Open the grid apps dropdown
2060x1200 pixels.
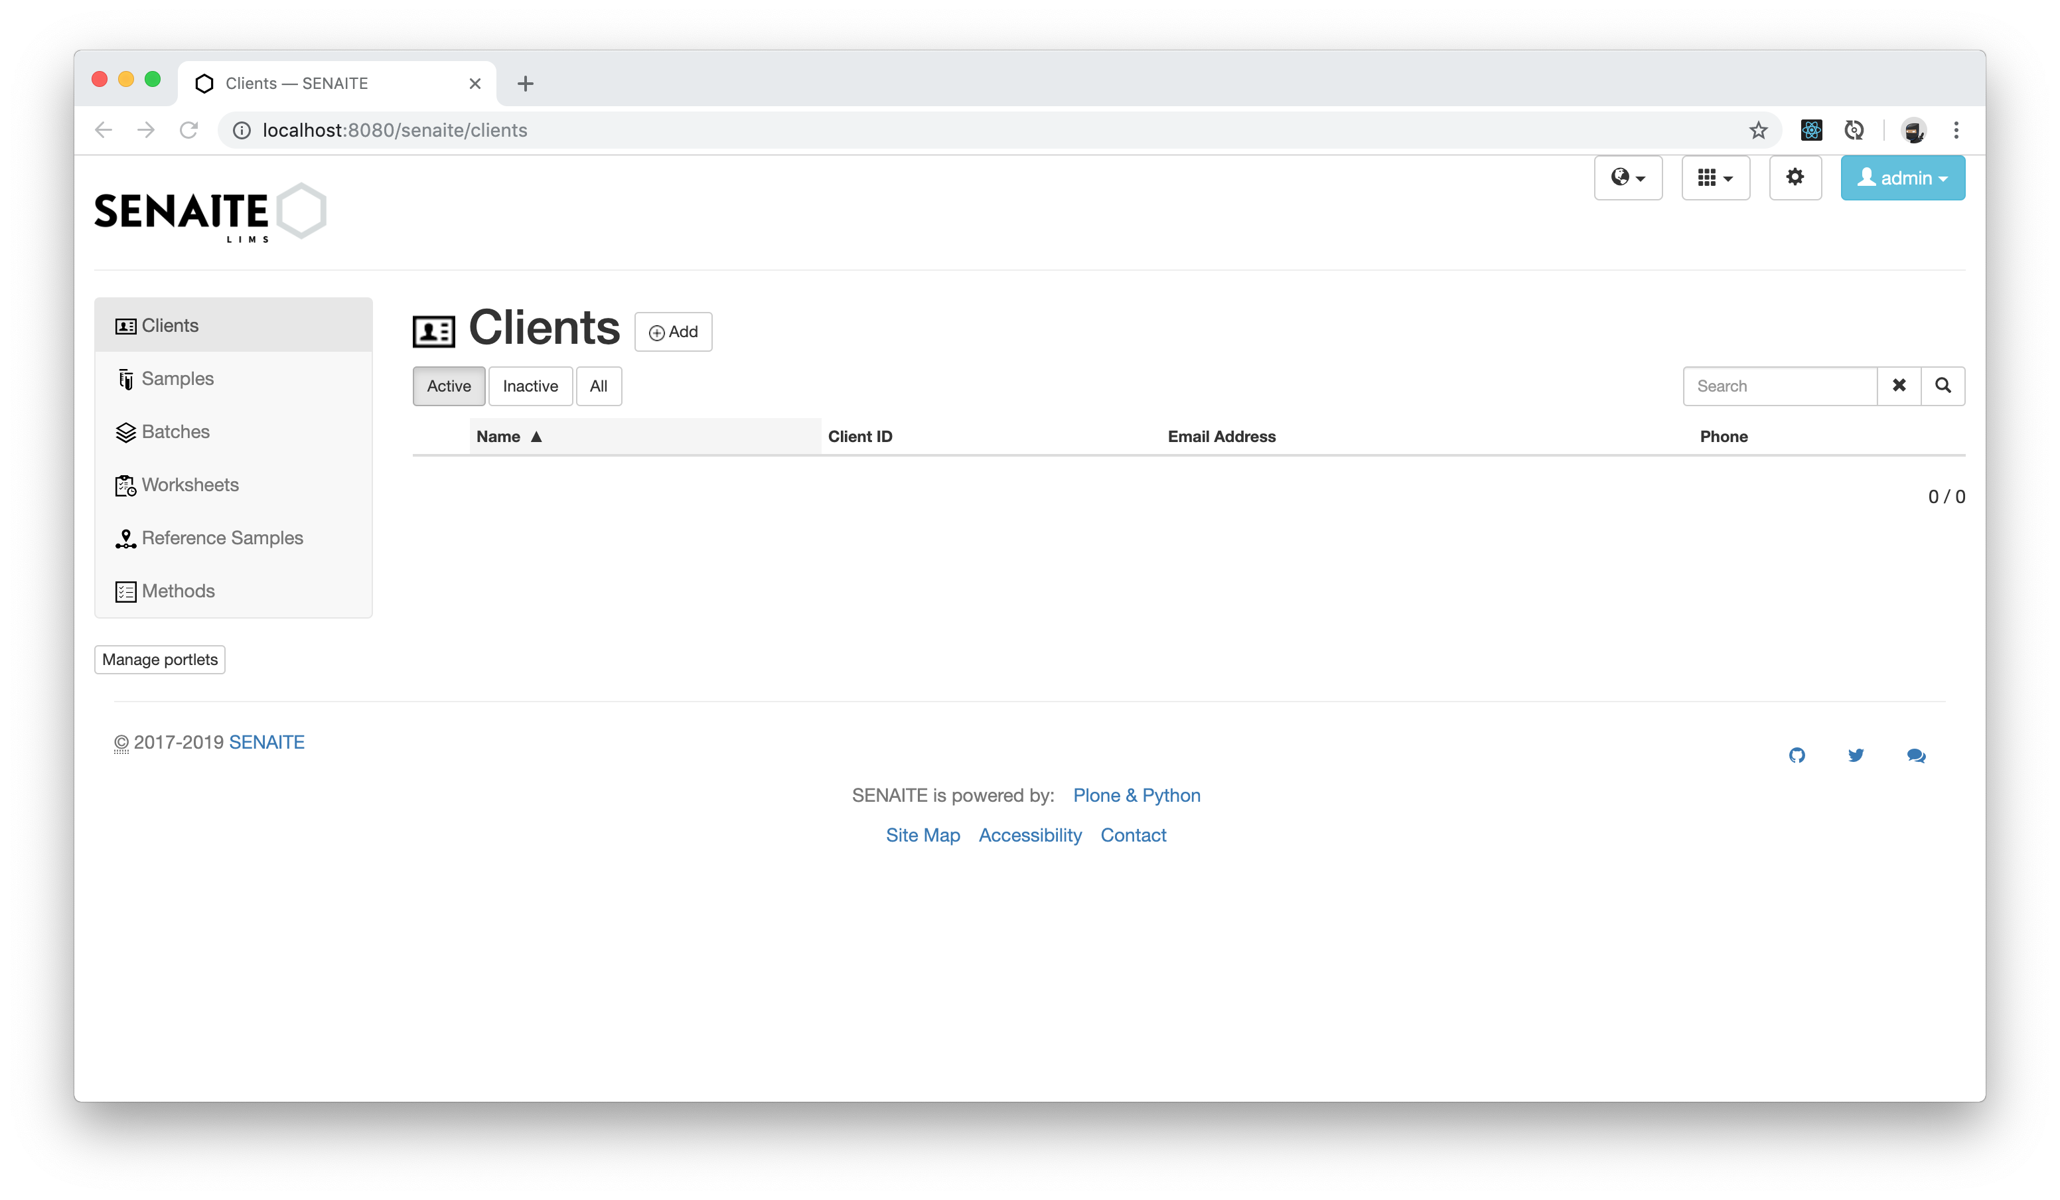click(x=1715, y=177)
